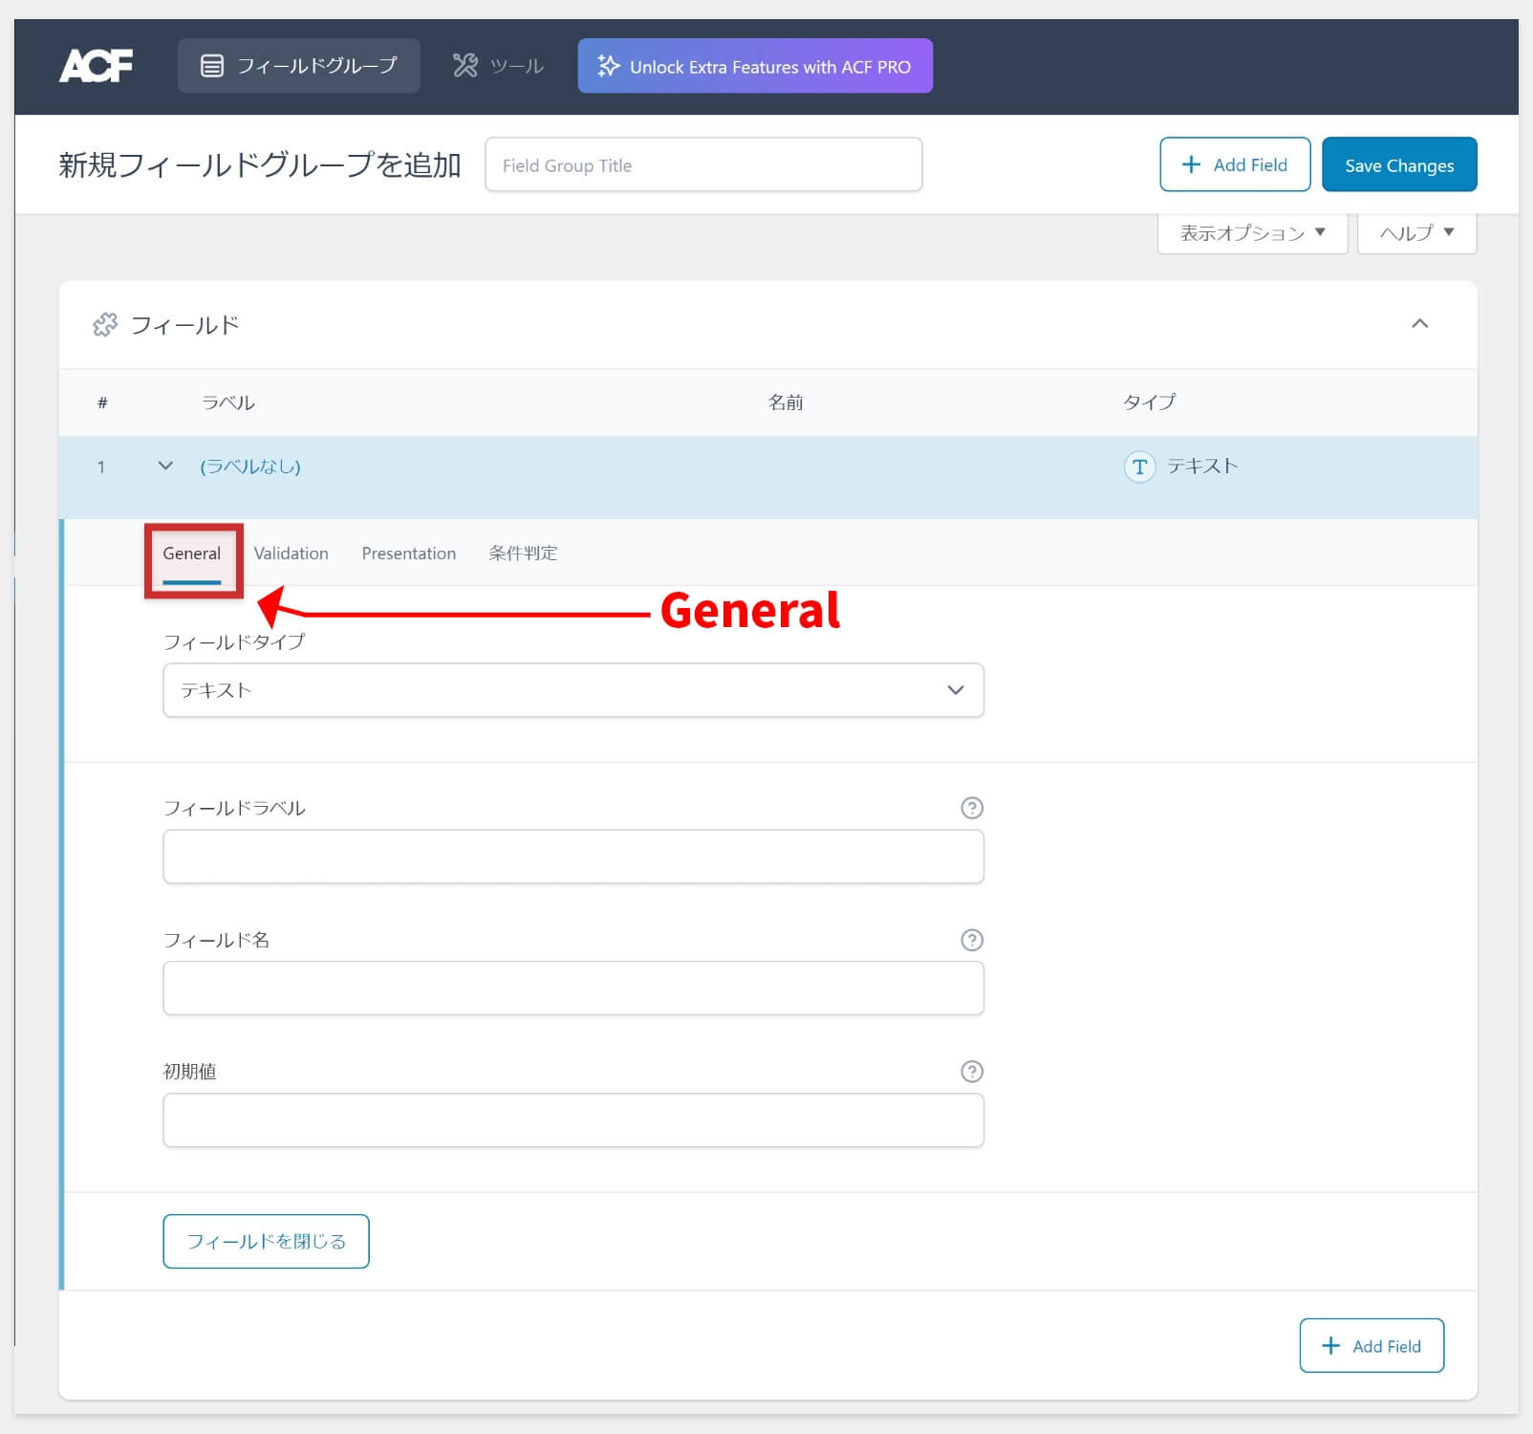The height and width of the screenshot is (1434, 1533).
Task: Switch to the 条件判定 tab
Action: tap(523, 554)
